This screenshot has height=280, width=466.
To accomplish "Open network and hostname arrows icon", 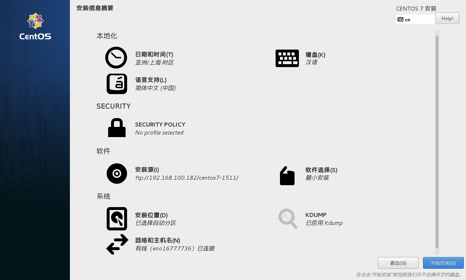I will 117,244.
